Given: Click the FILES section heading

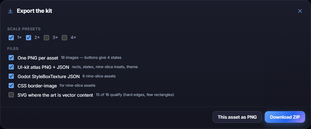Looking at the screenshot, I should coord(13,49).
